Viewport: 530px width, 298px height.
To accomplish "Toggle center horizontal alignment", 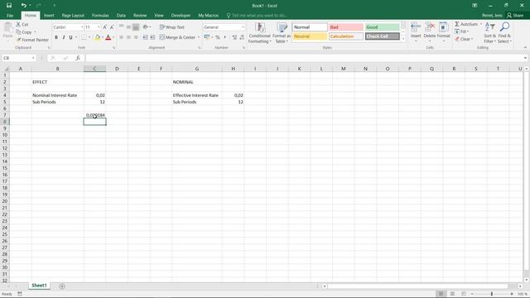I will tap(128, 37).
